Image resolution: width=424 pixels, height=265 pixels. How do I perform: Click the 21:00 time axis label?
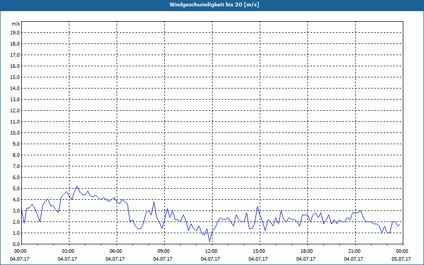coord(354,251)
